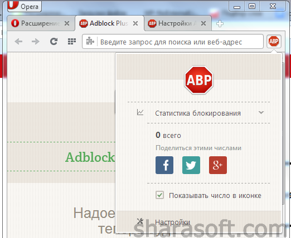Close the Настройки tab
The width and height of the screenshot is (291, 238).
click(203, 23)
